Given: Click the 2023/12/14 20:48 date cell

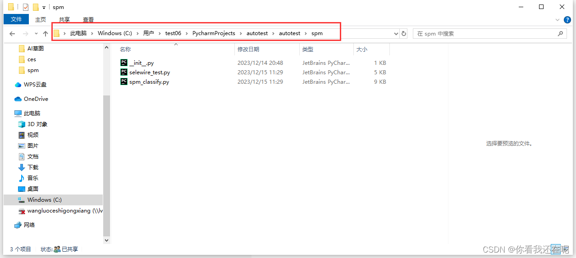Looking at the screenshot, I should [260, 63].
